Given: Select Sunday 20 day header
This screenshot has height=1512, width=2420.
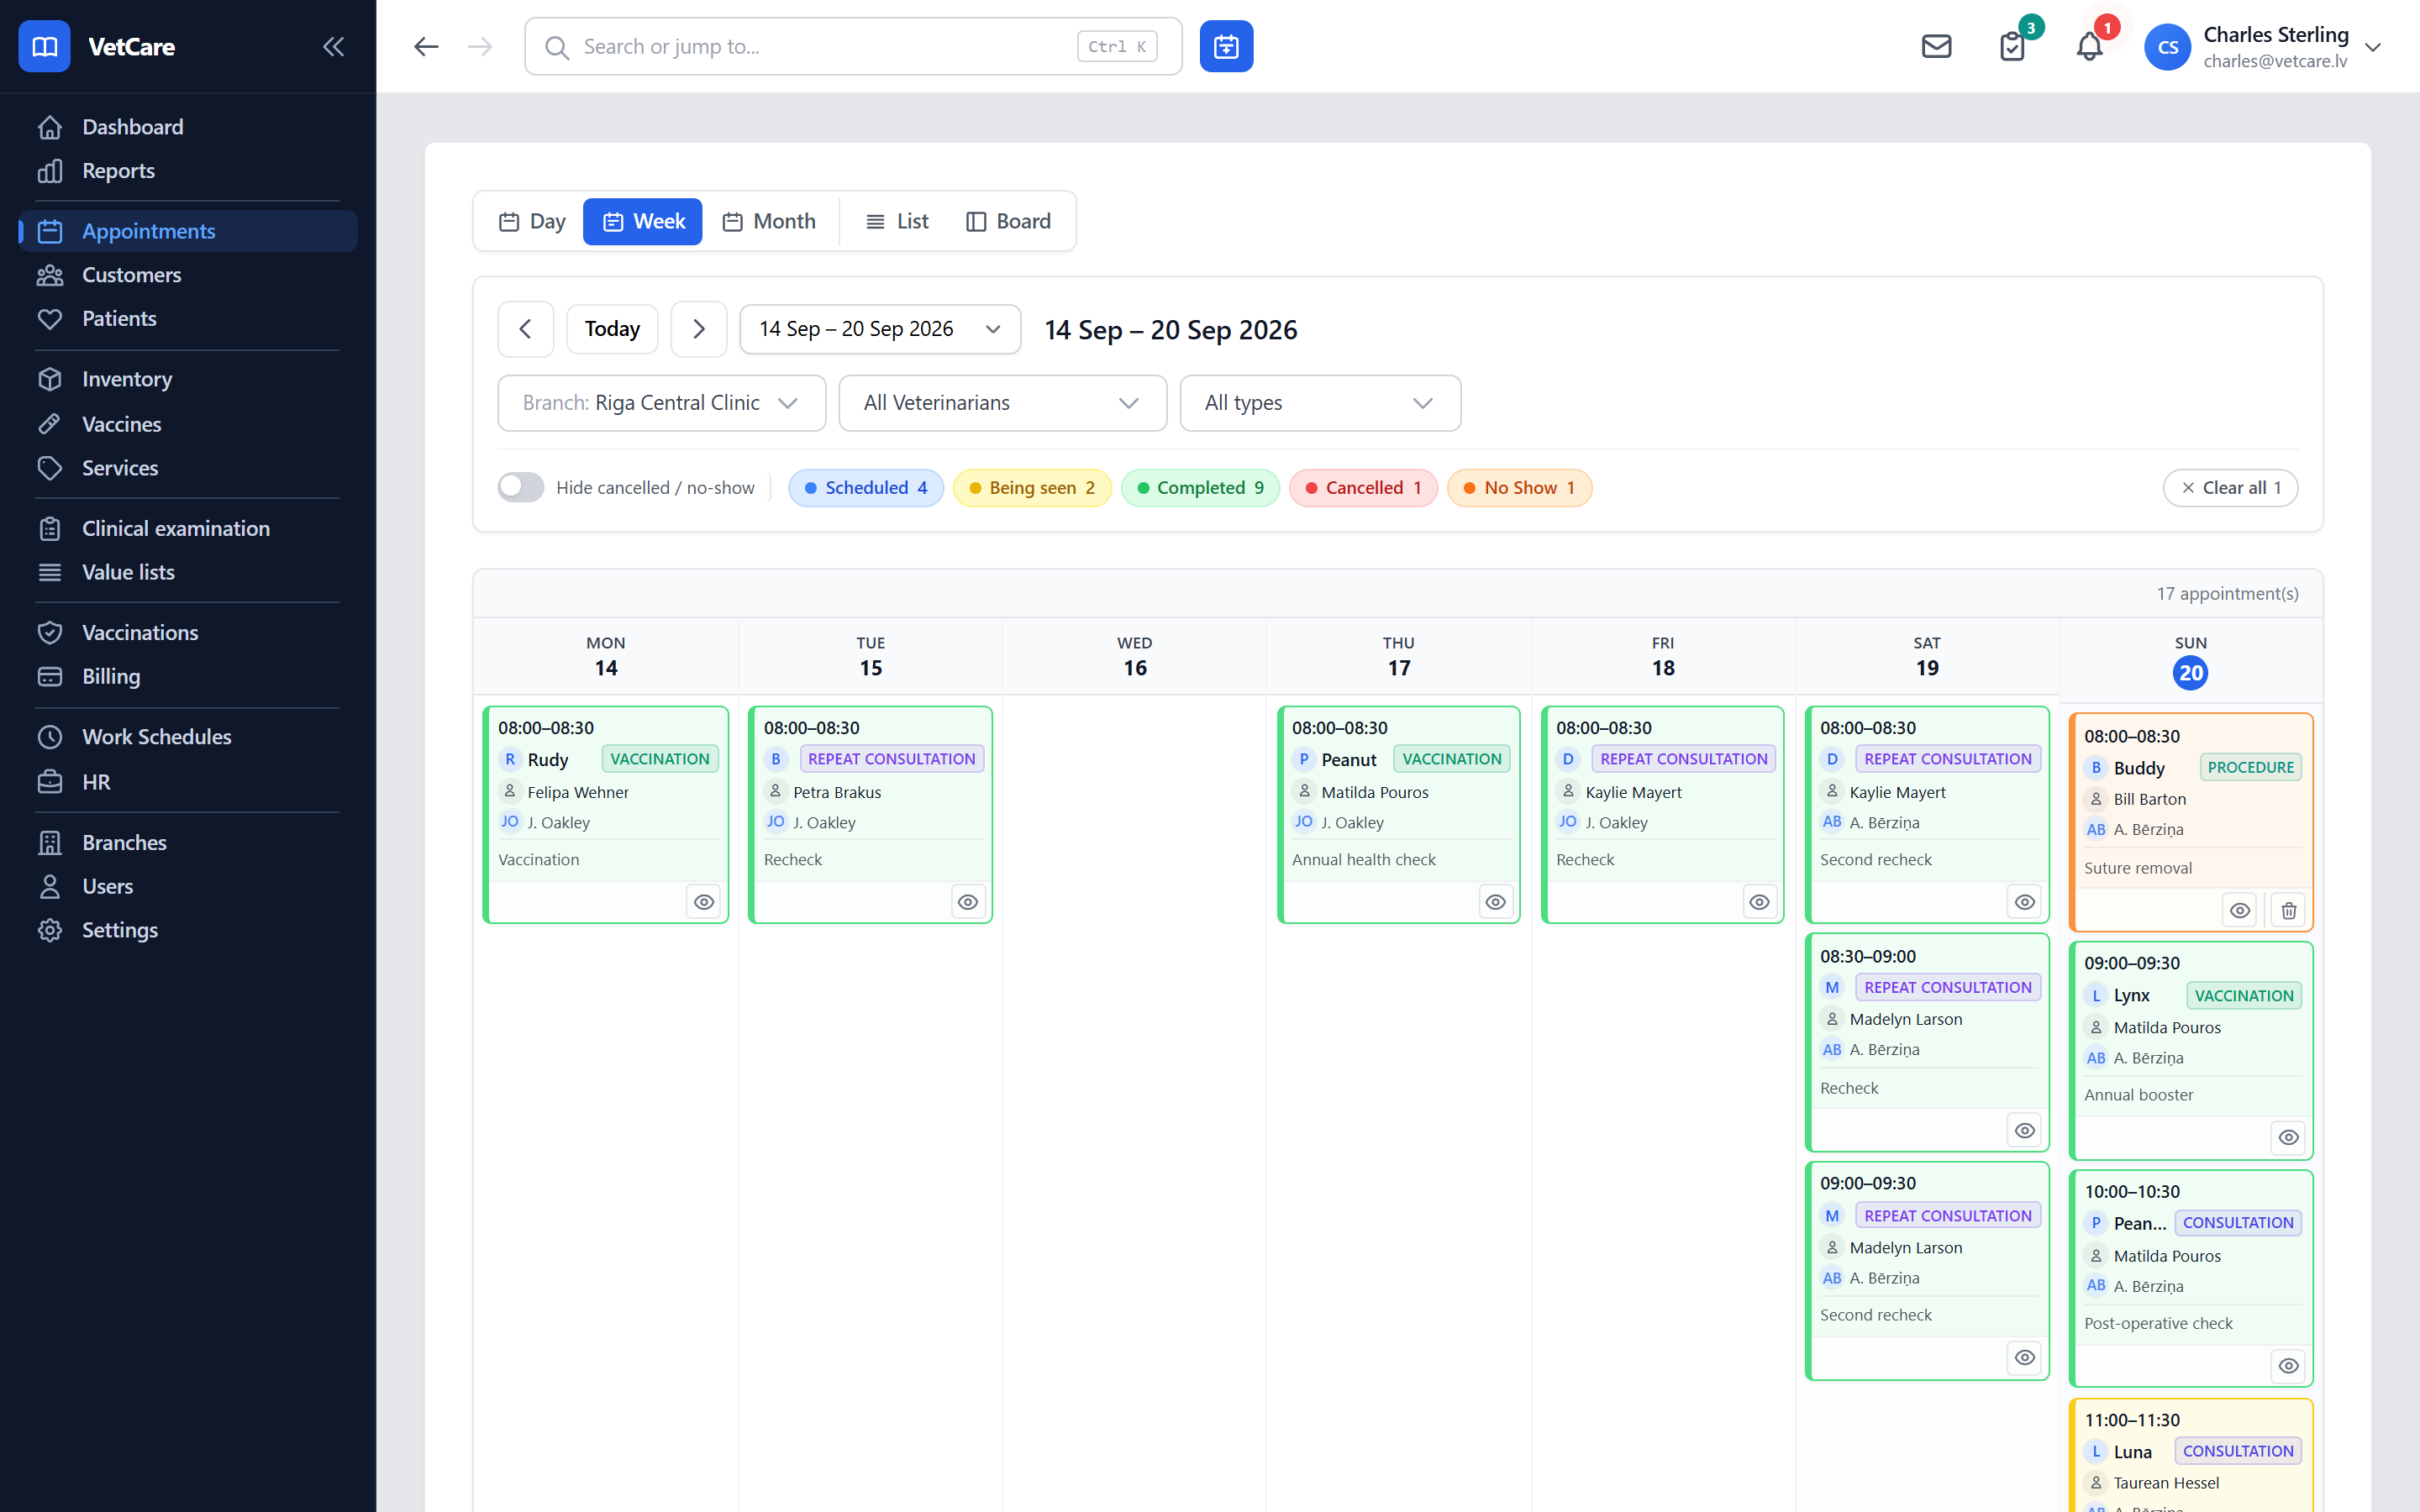Looking at the screenshot, I should click(x=2190, y=660).
